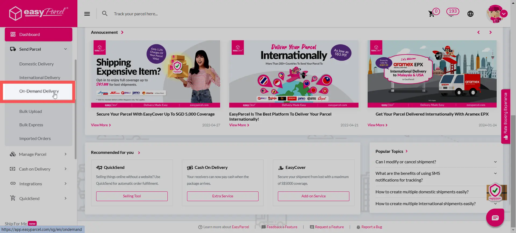The height and width of the screenshot is (233, 516).
Task: Open Bulk Express
Action: (x=31, y=125)
